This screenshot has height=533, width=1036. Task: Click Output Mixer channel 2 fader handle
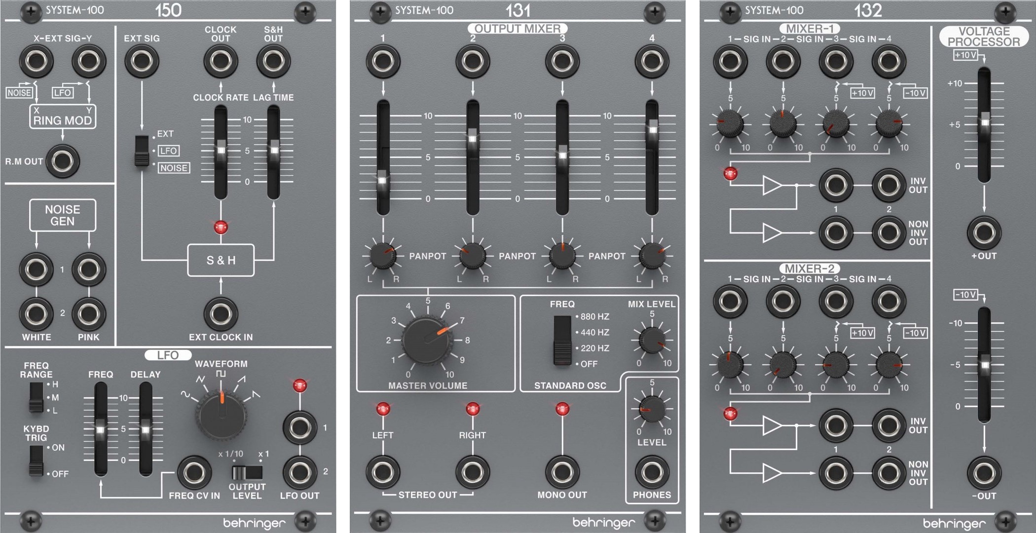pos(473,138)
